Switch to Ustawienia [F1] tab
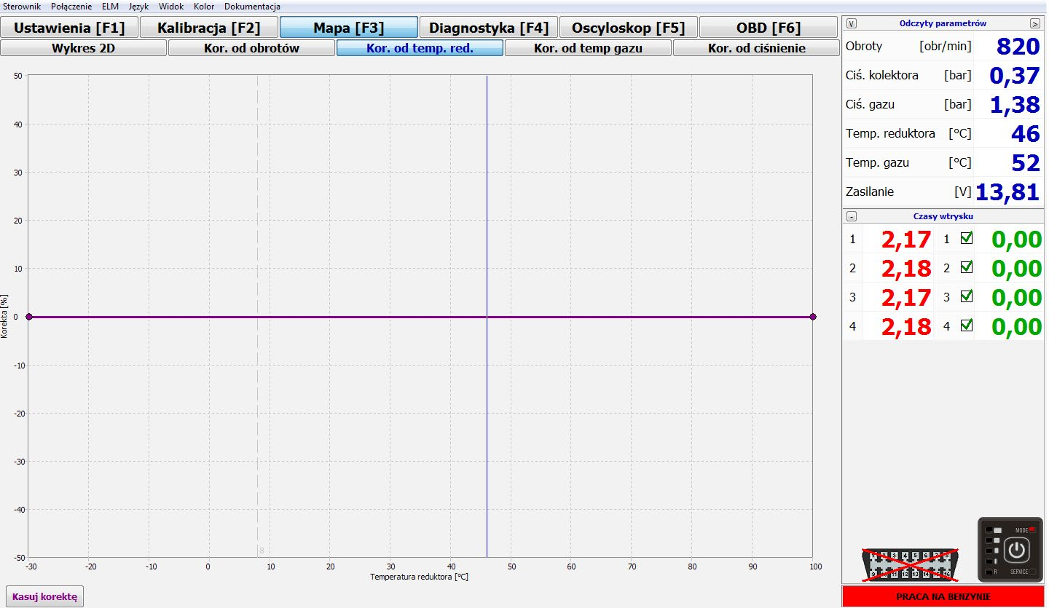Viewport: 1049px width, 608px height. (69, 28)
